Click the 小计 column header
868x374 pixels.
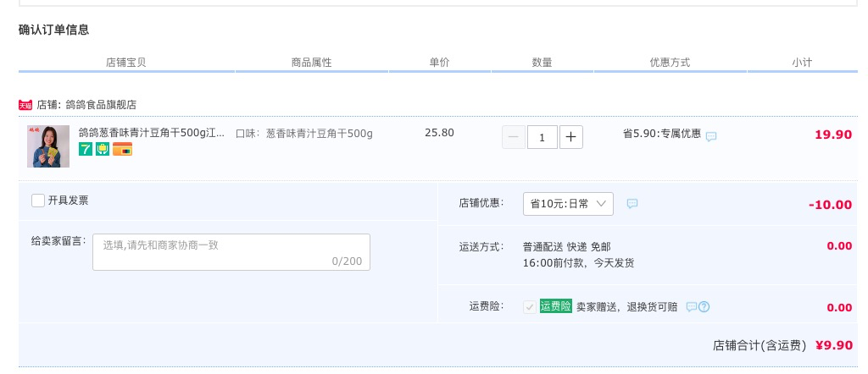tap(802, 63)
